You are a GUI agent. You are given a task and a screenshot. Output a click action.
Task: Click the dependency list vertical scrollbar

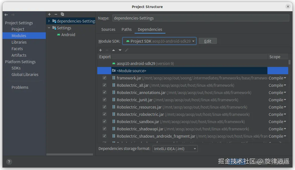tap(289, 62)
